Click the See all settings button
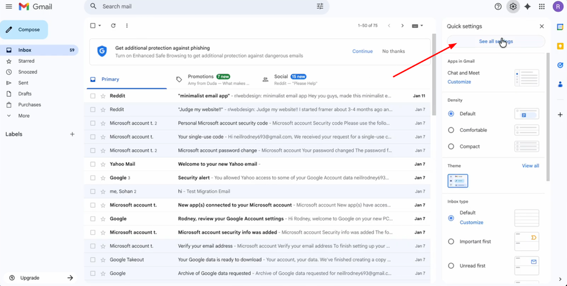The width and height of the screenshot is (567, 286). point(496,41)
